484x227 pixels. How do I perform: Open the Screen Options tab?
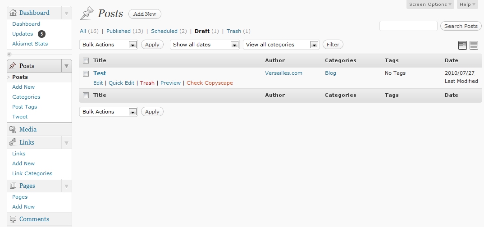(430, 5)
